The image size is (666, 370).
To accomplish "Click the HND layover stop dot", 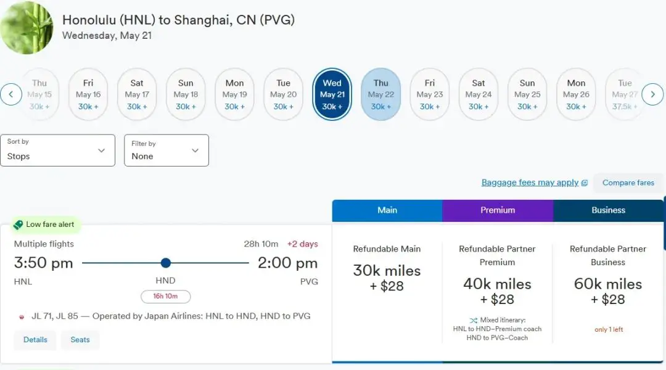I will click(165, 263).
